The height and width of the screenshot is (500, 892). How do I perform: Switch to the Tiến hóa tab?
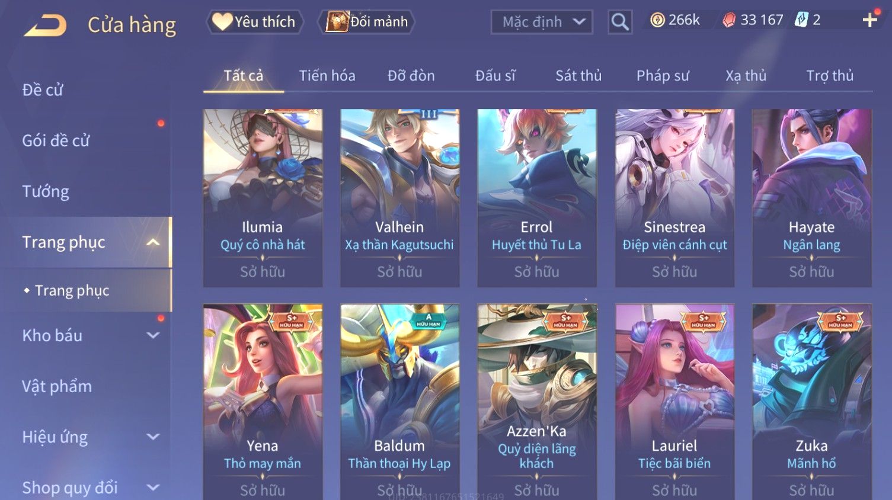[327, 76]
